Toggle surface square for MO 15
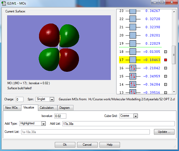Image resolution: width=179 pixels, height=151 pixels. coord(166,76)
